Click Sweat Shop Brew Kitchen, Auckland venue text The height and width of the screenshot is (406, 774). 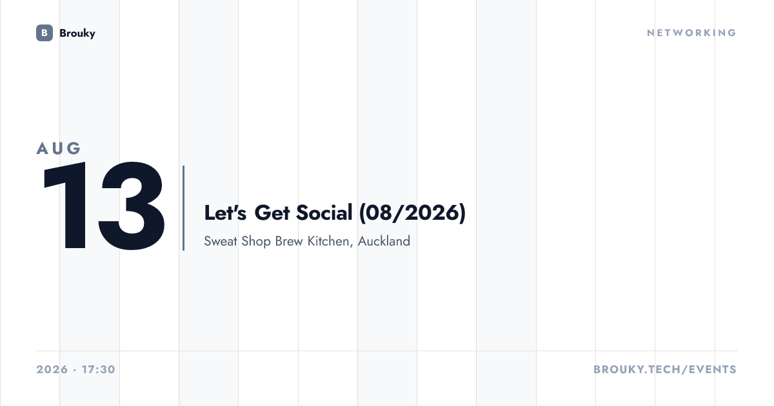coord(307,242)
